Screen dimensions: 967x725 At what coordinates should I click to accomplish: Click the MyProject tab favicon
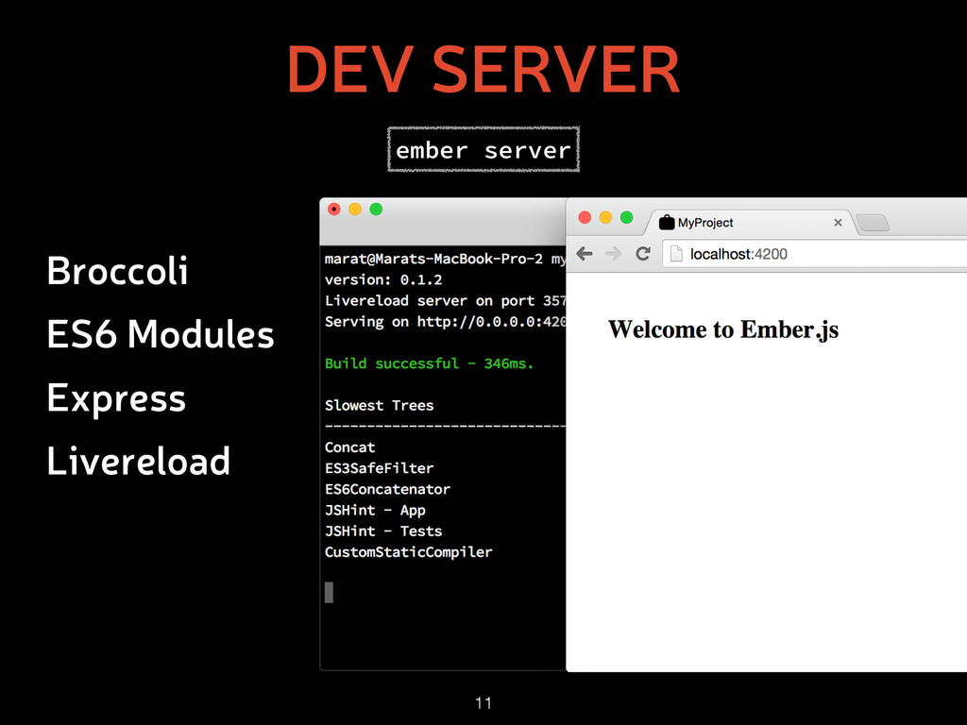tap(667, 222)
